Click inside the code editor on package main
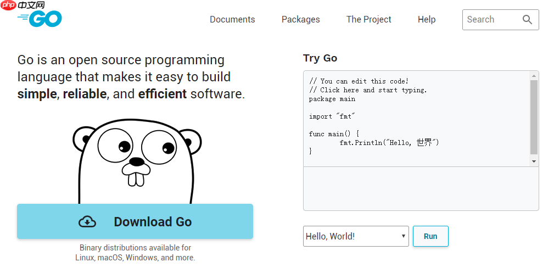The width and height of the screenshot is (554, 273). pos(332,99)
